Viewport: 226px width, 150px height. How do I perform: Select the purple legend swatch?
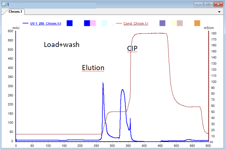point(162,23)
